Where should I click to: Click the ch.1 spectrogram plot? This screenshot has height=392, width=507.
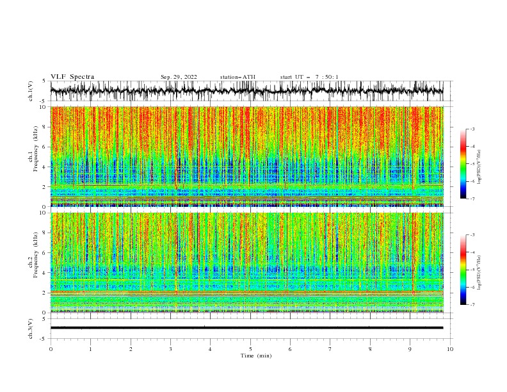coord(246,156)
